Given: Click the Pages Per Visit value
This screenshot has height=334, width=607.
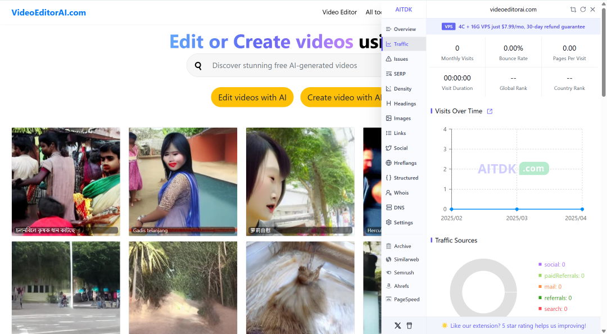Looking at the screenshot, I should (569, 48).
